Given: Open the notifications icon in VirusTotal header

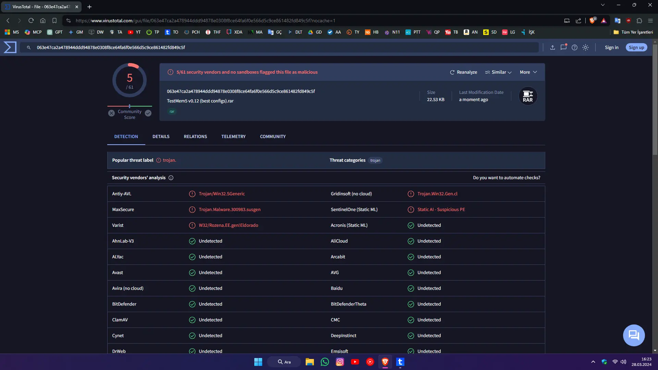Looking at the screenshot, I should [x=563, y=48].
